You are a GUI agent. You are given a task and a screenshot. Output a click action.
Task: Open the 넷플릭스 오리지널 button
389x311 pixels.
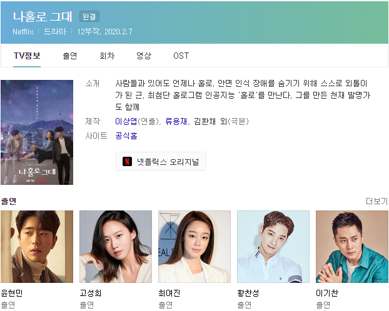point(161,162)
